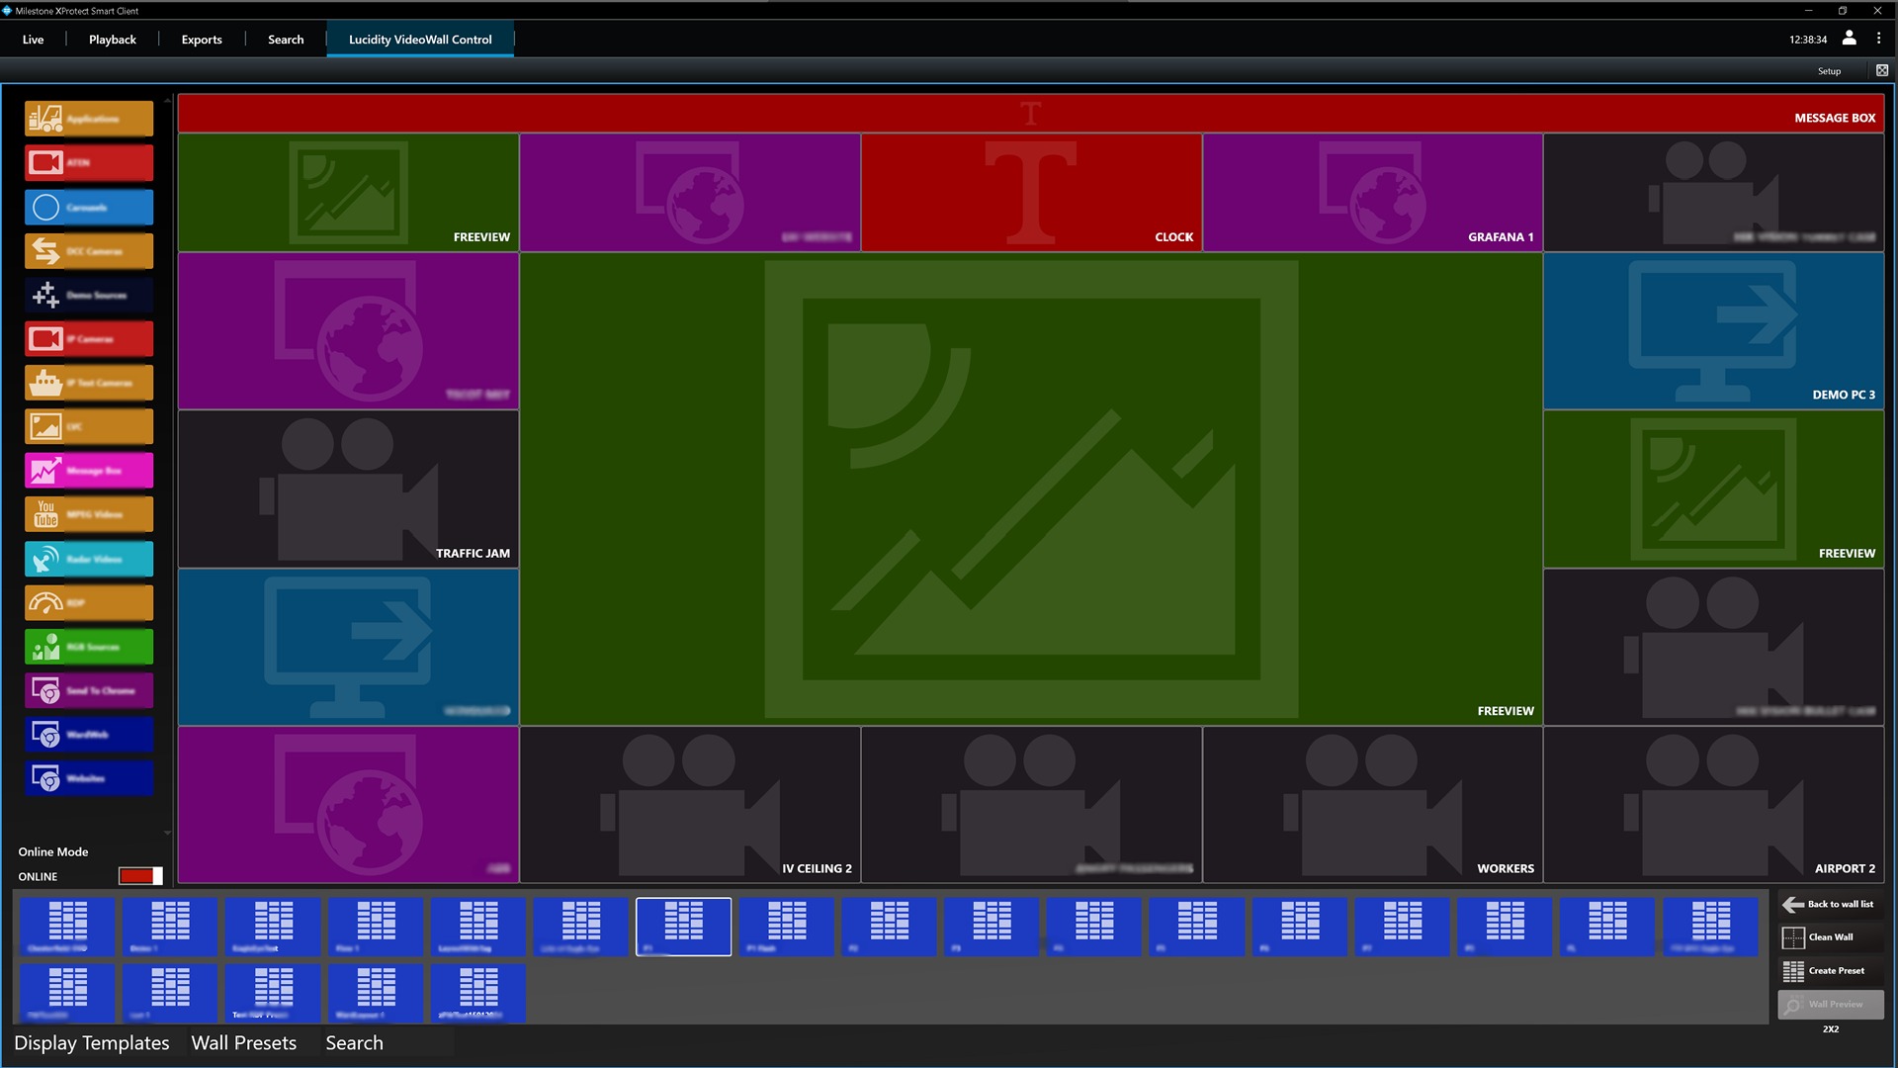Select the top-left FREEVIEW tile
The width and height of the screenshot is (1898, 1068).
[348, 192]
